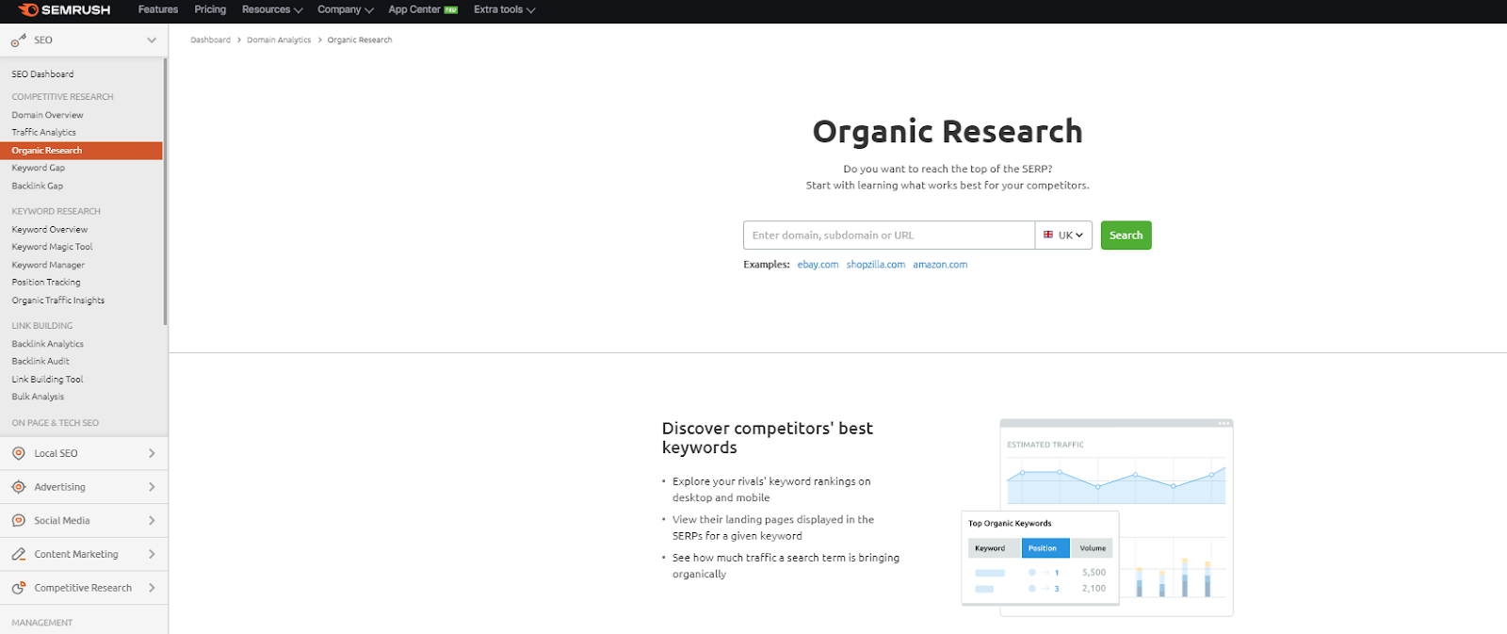This screenshot has width=1507, height=634.
Task: Open Bulk Analysis
Action: point(38,397)
